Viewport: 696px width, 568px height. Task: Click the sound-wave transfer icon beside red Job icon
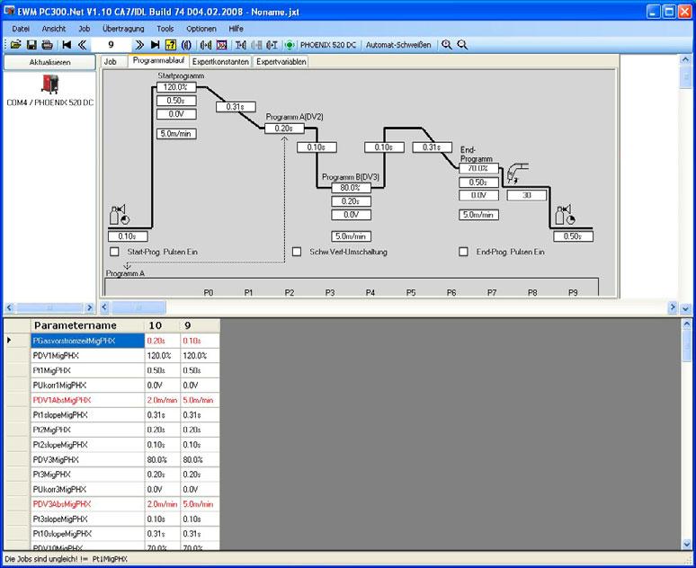point(206,45)
